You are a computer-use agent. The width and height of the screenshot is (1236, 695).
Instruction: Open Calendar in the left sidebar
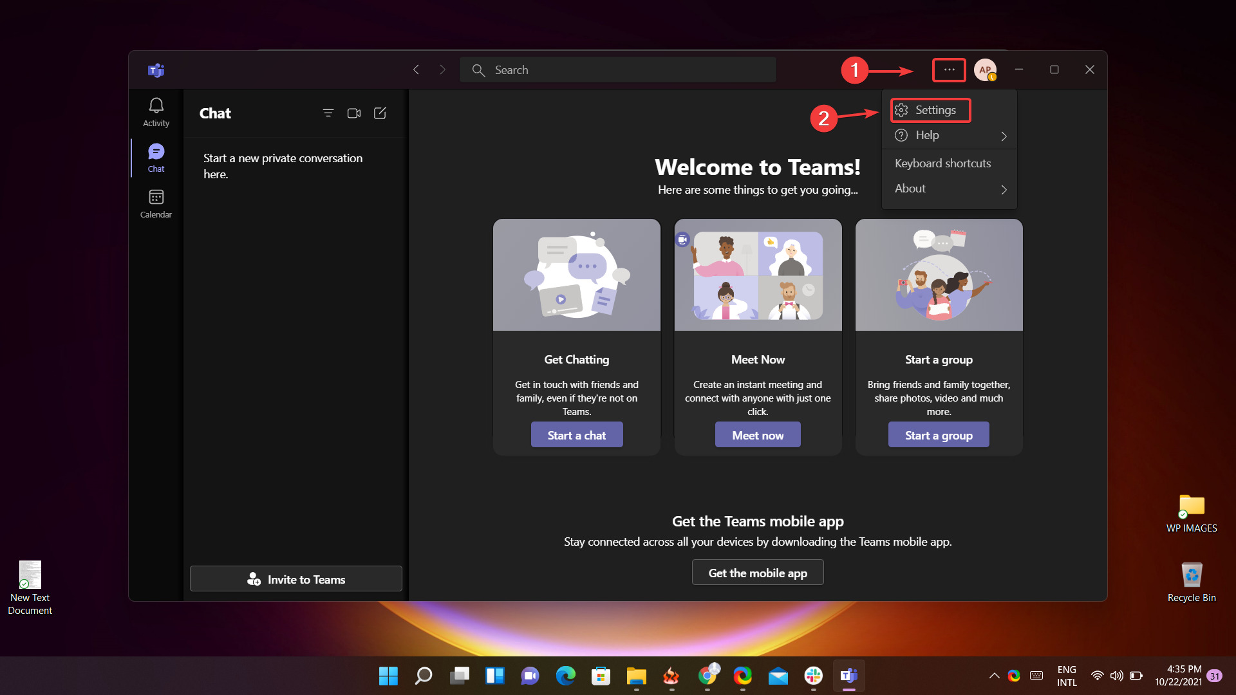pyautogui.click(x=156, y=203)
